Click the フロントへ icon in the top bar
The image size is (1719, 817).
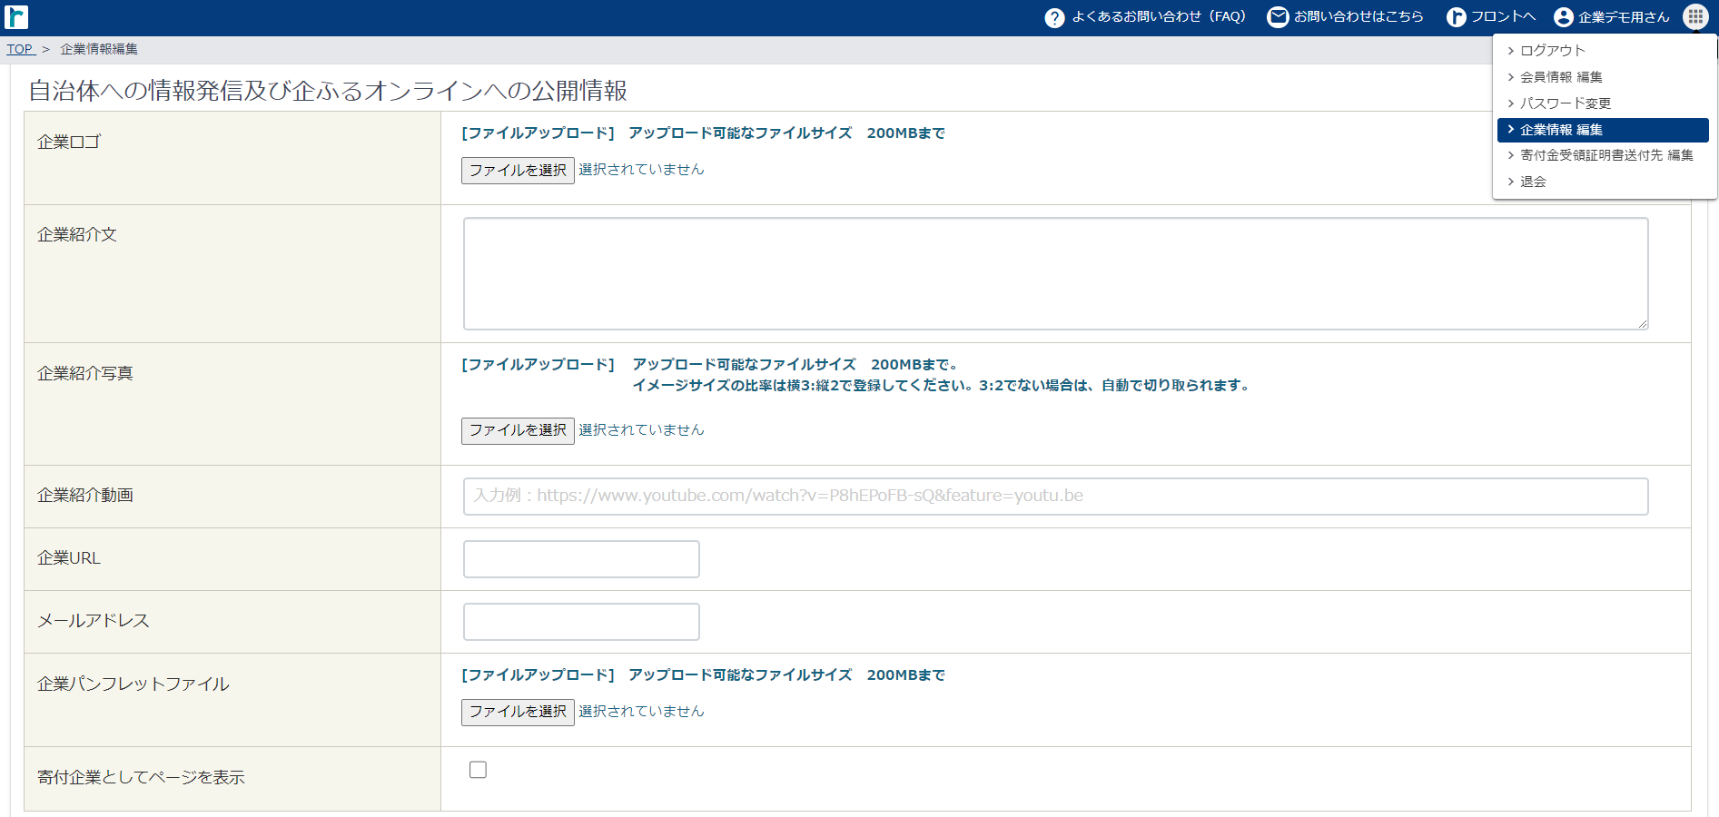pos(1456,16)
